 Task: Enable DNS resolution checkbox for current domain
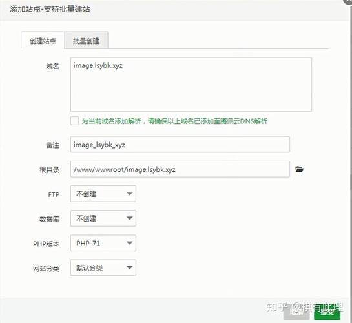(x=74, y=121)
